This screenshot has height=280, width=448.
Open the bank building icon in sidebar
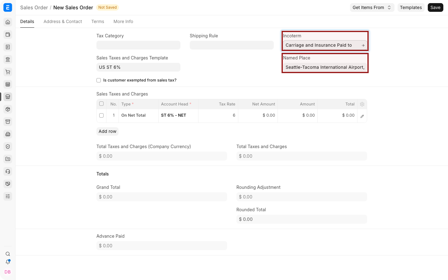coord(8,59)
